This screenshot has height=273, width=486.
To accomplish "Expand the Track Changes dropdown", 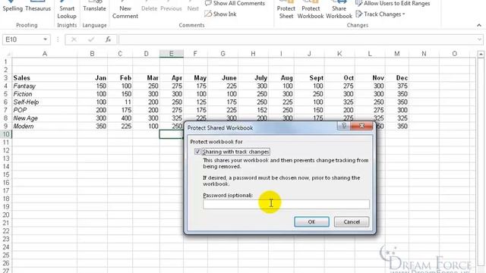I will pyautogui.click(x=380, y=14).
